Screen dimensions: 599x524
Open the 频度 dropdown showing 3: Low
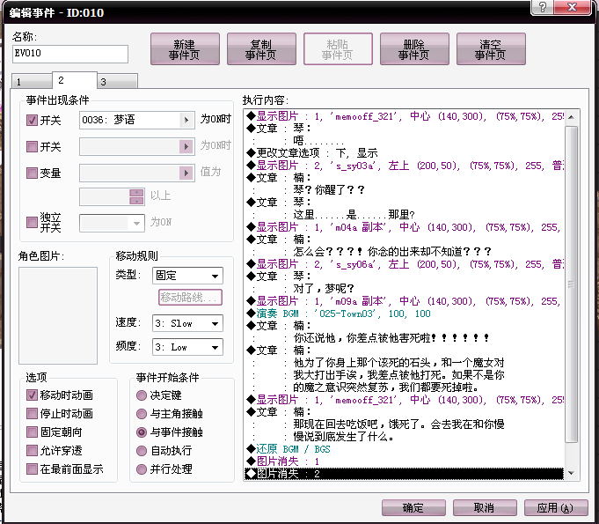[x=187, y=347]
